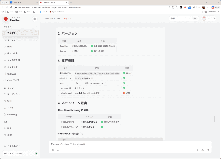Open 通信 page
This screenshot has height=159, width=221.
20,135
